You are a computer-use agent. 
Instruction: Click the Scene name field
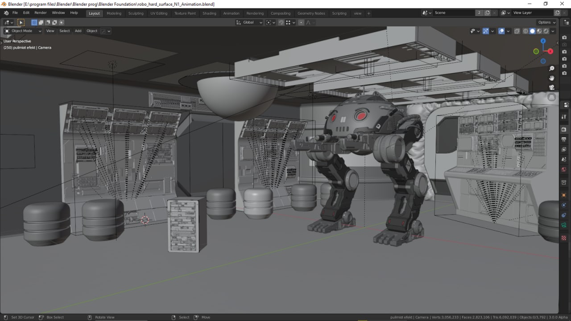click(x=454, y=13)
